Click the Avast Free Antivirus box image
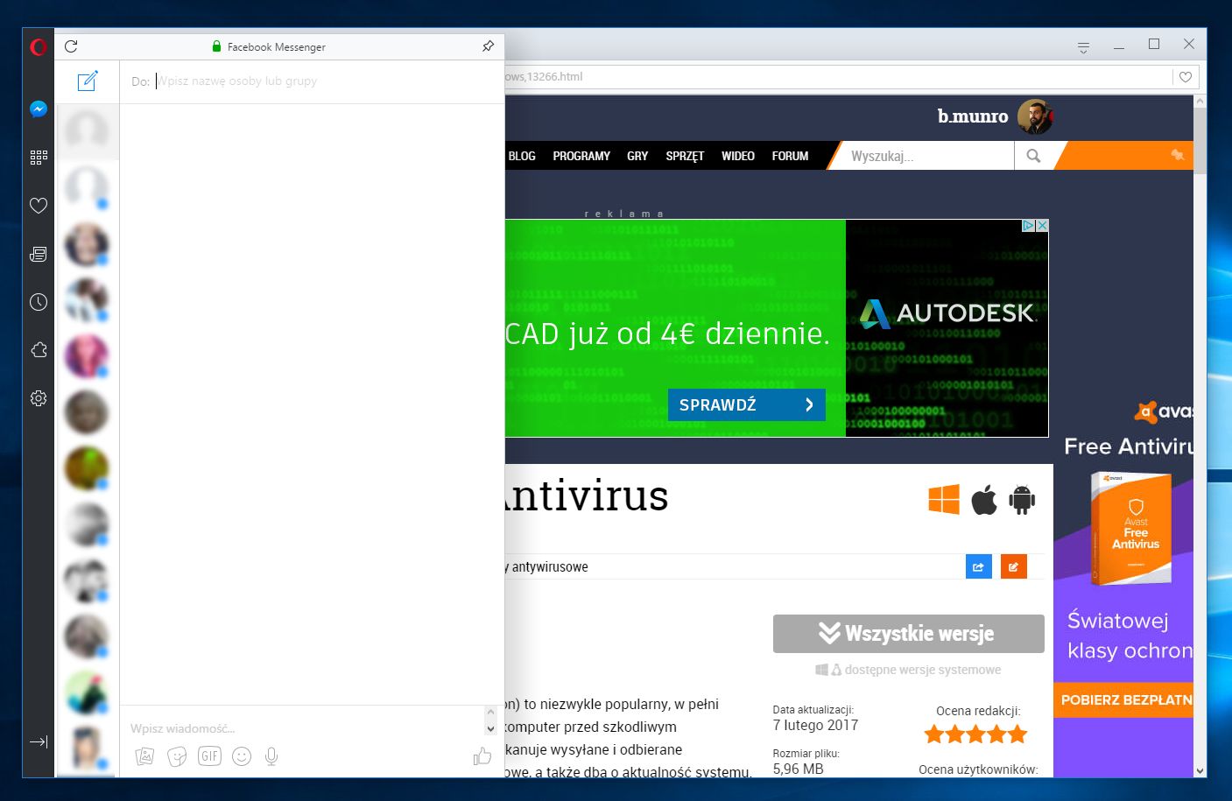Image resolution: width=1232 pixels, height=801 pixels. [1130, 529]
